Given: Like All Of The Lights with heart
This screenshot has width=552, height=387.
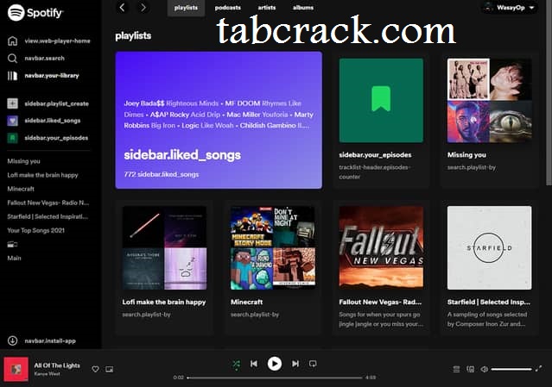Looking at the screenshot, I should click(95, 369).
